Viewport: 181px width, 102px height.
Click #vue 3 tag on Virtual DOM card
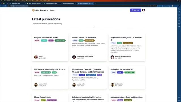coord(120,73)
